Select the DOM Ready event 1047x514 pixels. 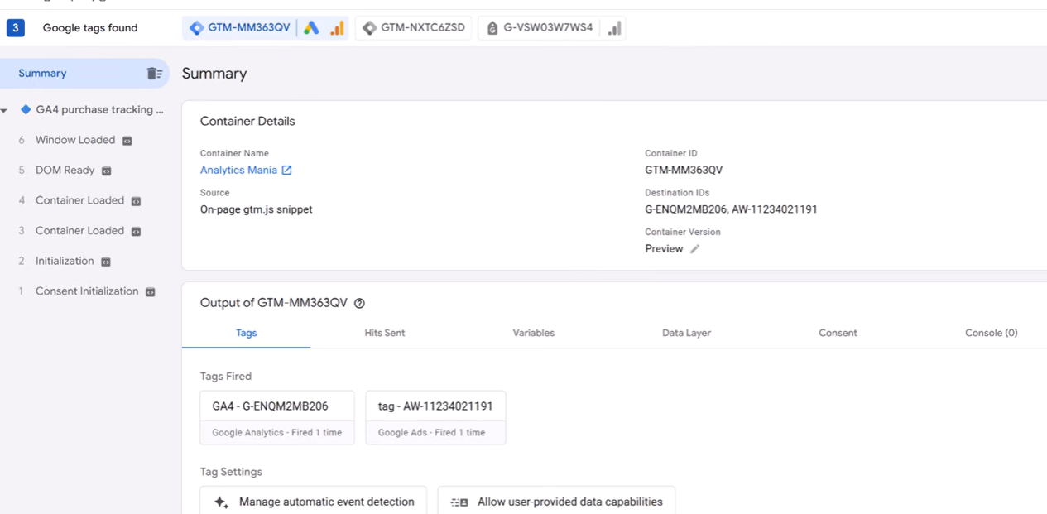pos(65,171)
